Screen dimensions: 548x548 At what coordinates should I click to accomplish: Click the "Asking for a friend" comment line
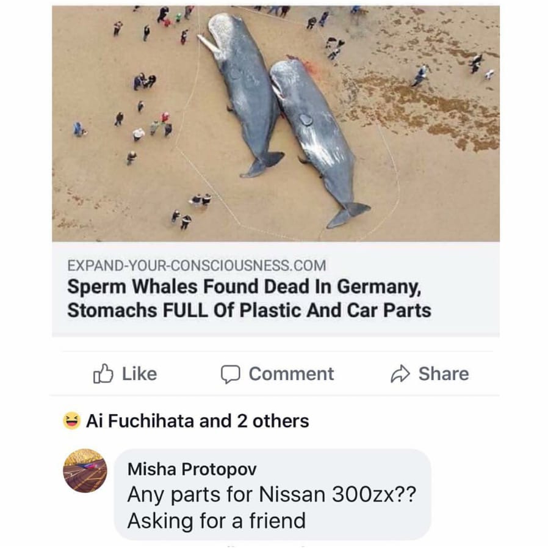[216, 521]
